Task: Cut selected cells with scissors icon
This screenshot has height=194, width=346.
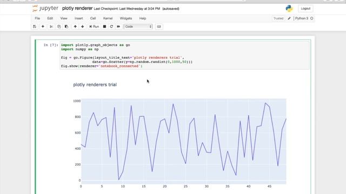Action: pyautogui.click(x=51, y=26)
